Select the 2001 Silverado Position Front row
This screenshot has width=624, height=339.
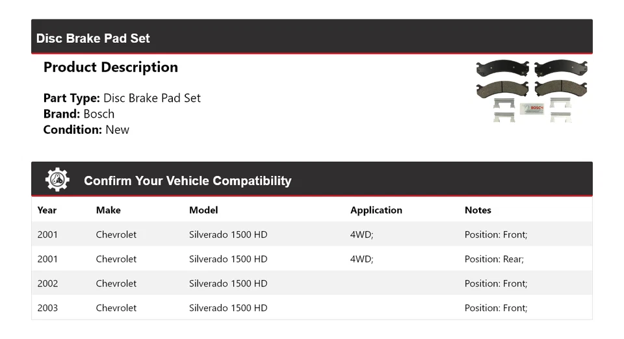click(312, 234)
